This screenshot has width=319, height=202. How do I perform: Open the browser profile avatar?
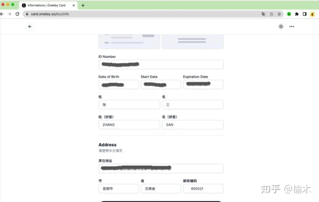point(313,14)
